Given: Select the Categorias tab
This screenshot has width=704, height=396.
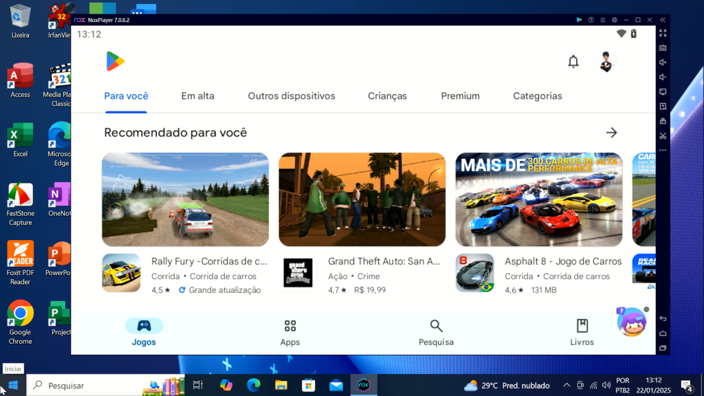Looking at the screenshot, I should pyautogui.click(x=538, y=96).
